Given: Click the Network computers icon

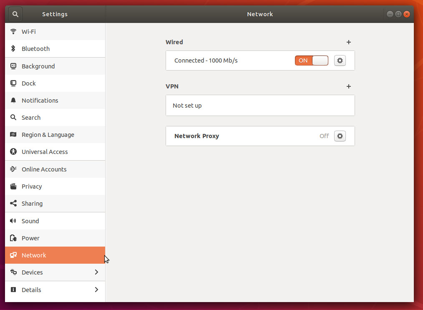Looking at the screenshot, I should 13,255.
